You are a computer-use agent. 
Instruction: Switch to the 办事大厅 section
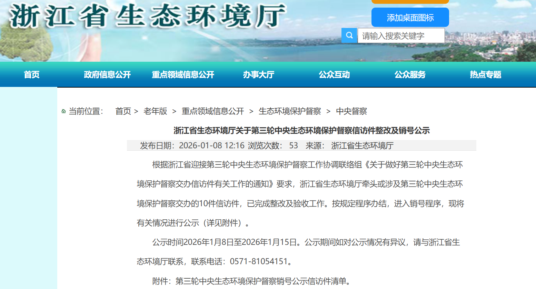point(259,74)
